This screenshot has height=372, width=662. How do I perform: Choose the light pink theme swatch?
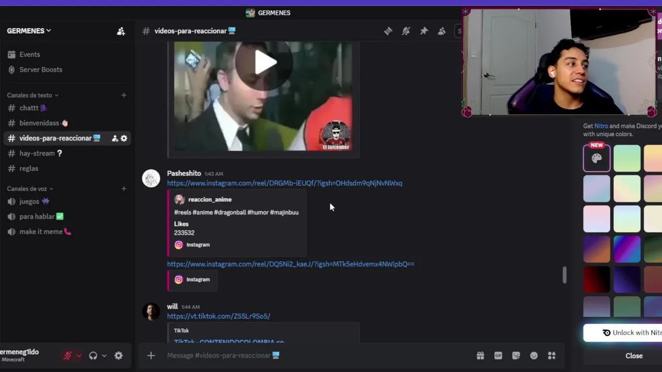(x=597, y=219)
